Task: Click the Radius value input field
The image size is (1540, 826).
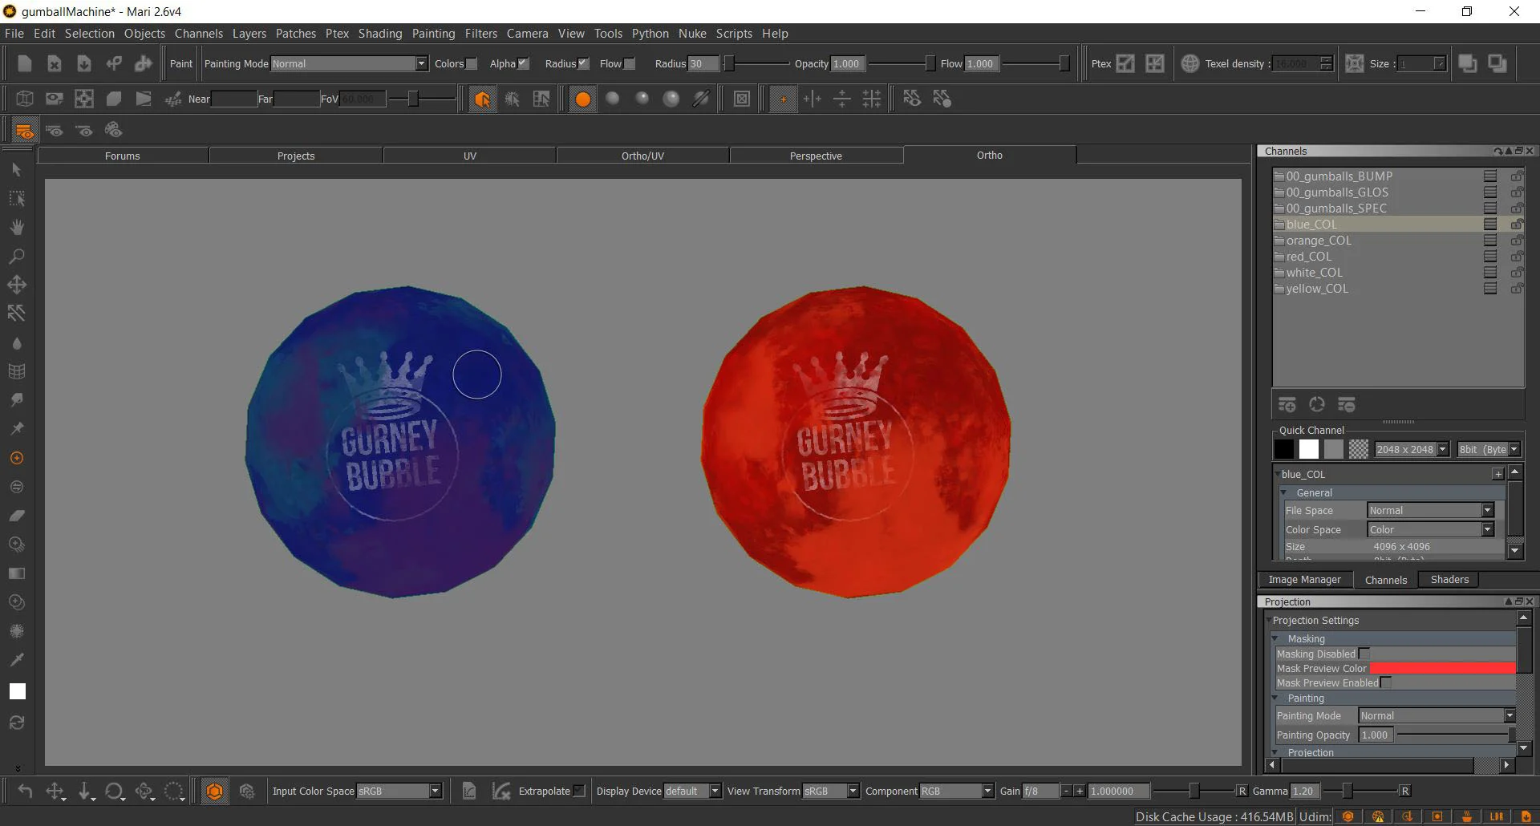Action: (703, 63)
